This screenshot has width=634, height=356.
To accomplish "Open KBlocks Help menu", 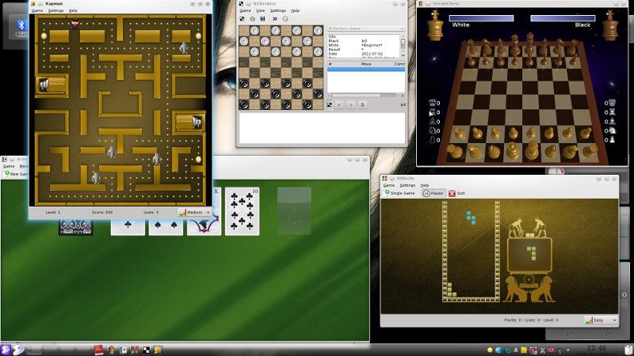I will point(425,185).
